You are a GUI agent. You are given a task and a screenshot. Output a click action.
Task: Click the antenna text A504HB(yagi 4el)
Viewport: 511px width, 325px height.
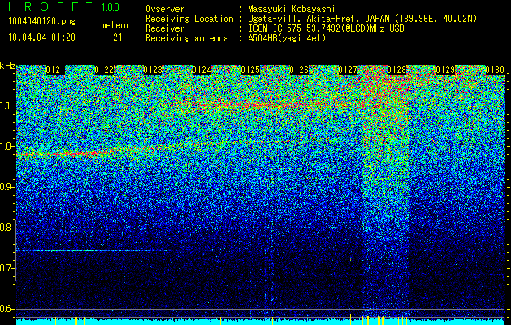click(287, 38)
